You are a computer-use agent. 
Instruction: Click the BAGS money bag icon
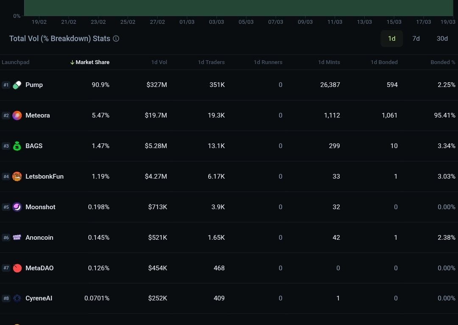tap(17, 146)
